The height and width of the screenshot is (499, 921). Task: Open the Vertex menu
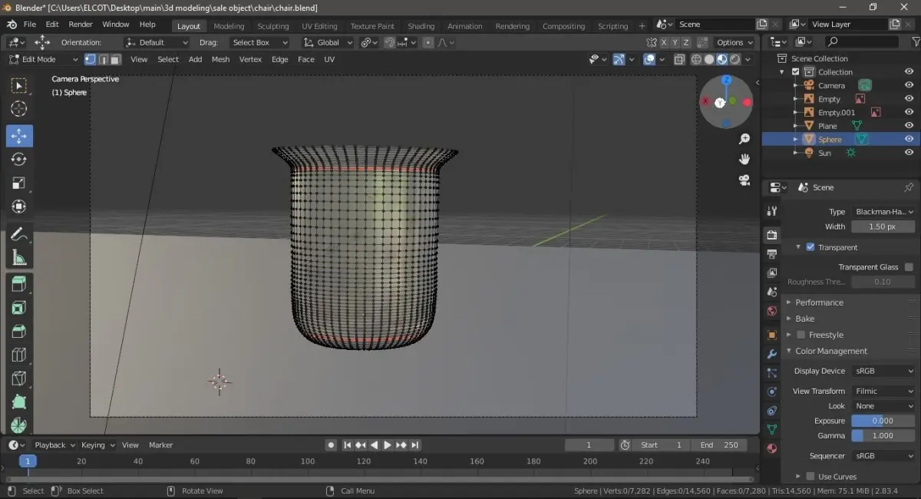(x=250, y=59)
